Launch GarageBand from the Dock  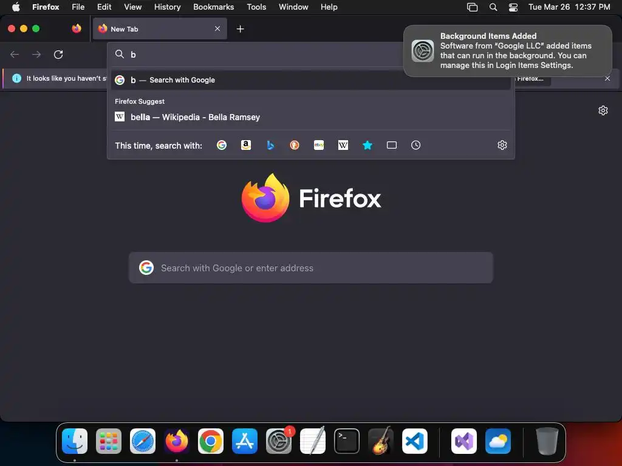[381, 441]
